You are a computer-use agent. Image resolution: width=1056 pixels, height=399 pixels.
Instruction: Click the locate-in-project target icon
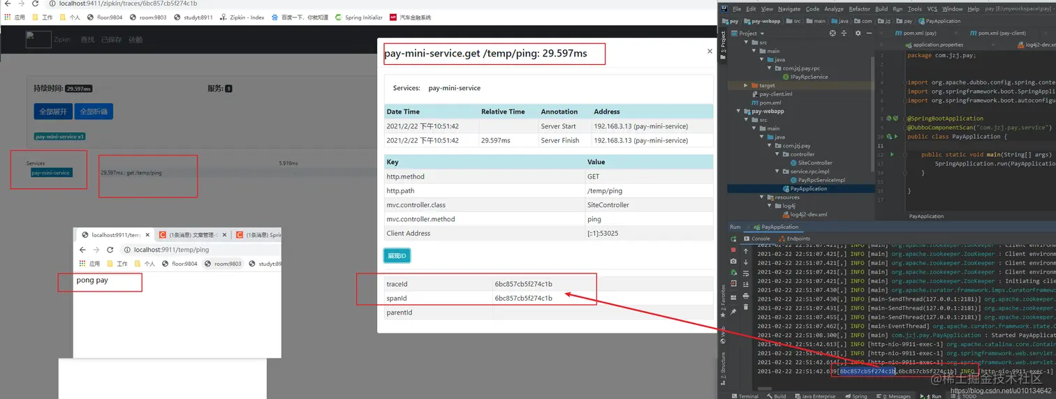(832, 33)
